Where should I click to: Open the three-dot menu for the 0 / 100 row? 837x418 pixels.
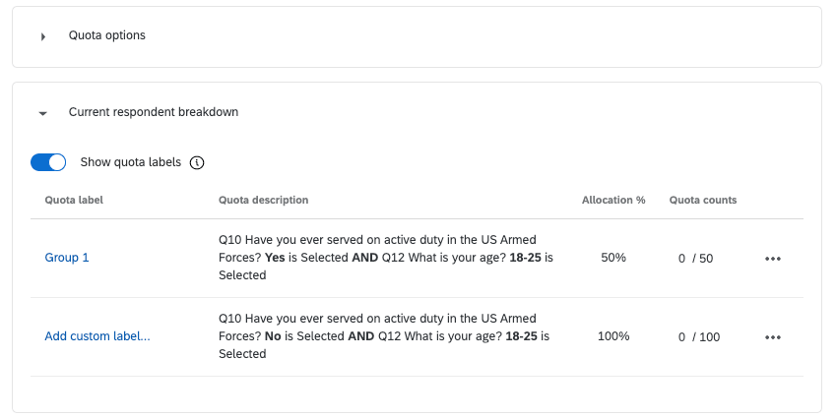point(773,337)
